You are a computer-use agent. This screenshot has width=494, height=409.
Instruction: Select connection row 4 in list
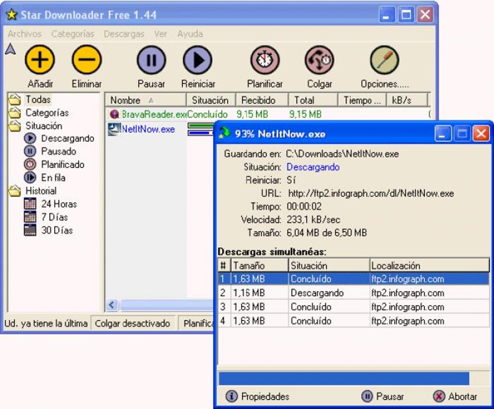354,320
